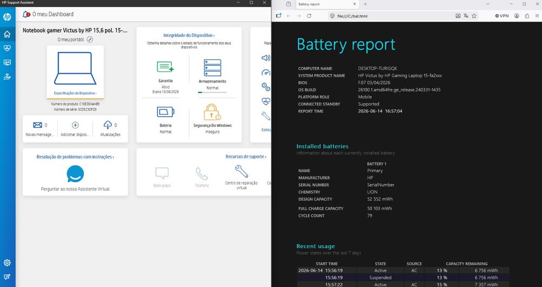The width and height of the screenshot is (542, 287).
Task: Click the design capacity value 52 552 mWh
Action: [x=380, y=199]
